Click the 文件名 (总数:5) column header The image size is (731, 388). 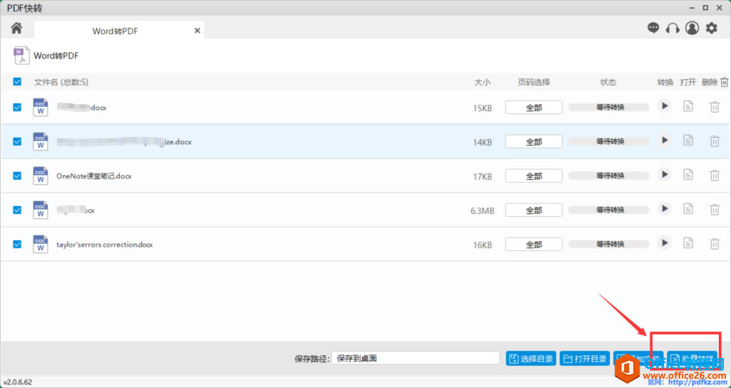pyautogui.click(x=61, y=82)
